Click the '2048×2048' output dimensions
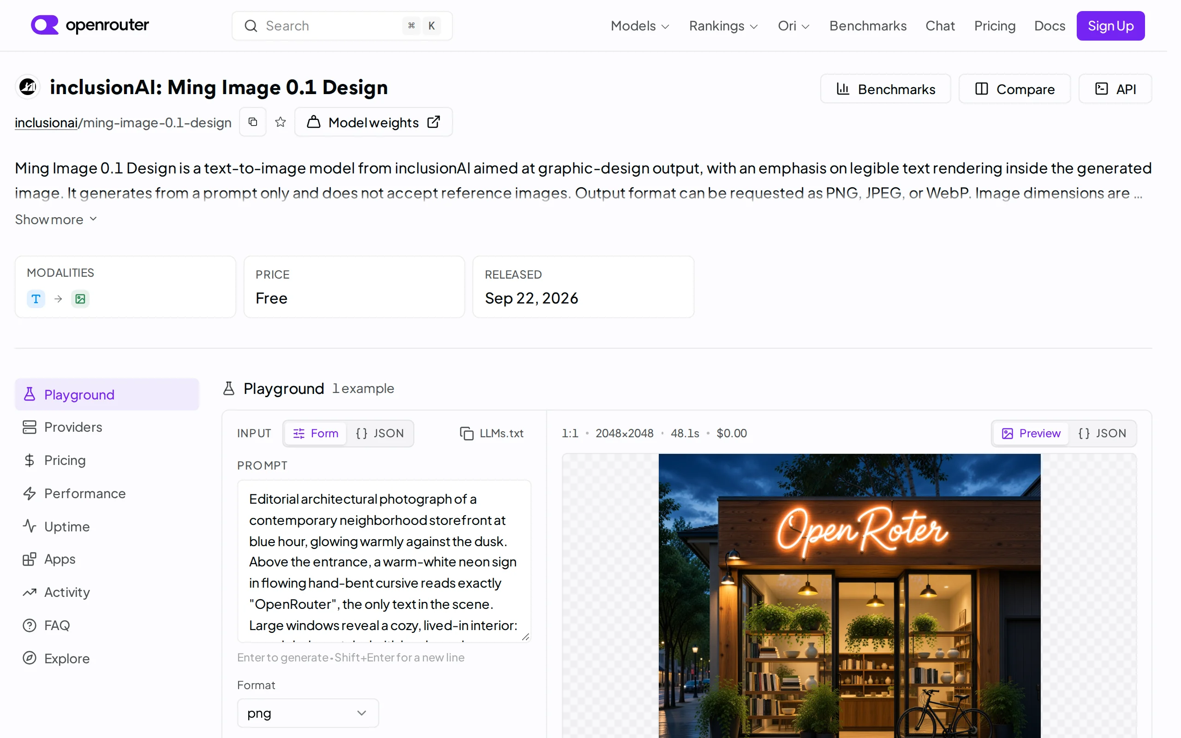1181x738 pixels. click(x=624, y=434)
